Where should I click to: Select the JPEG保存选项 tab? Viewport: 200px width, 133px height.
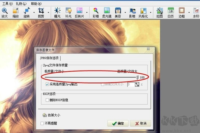pos(49,58)
